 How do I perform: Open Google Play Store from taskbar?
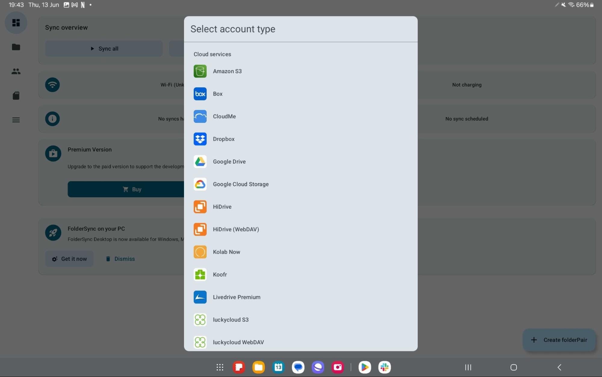tap(365, 367)
